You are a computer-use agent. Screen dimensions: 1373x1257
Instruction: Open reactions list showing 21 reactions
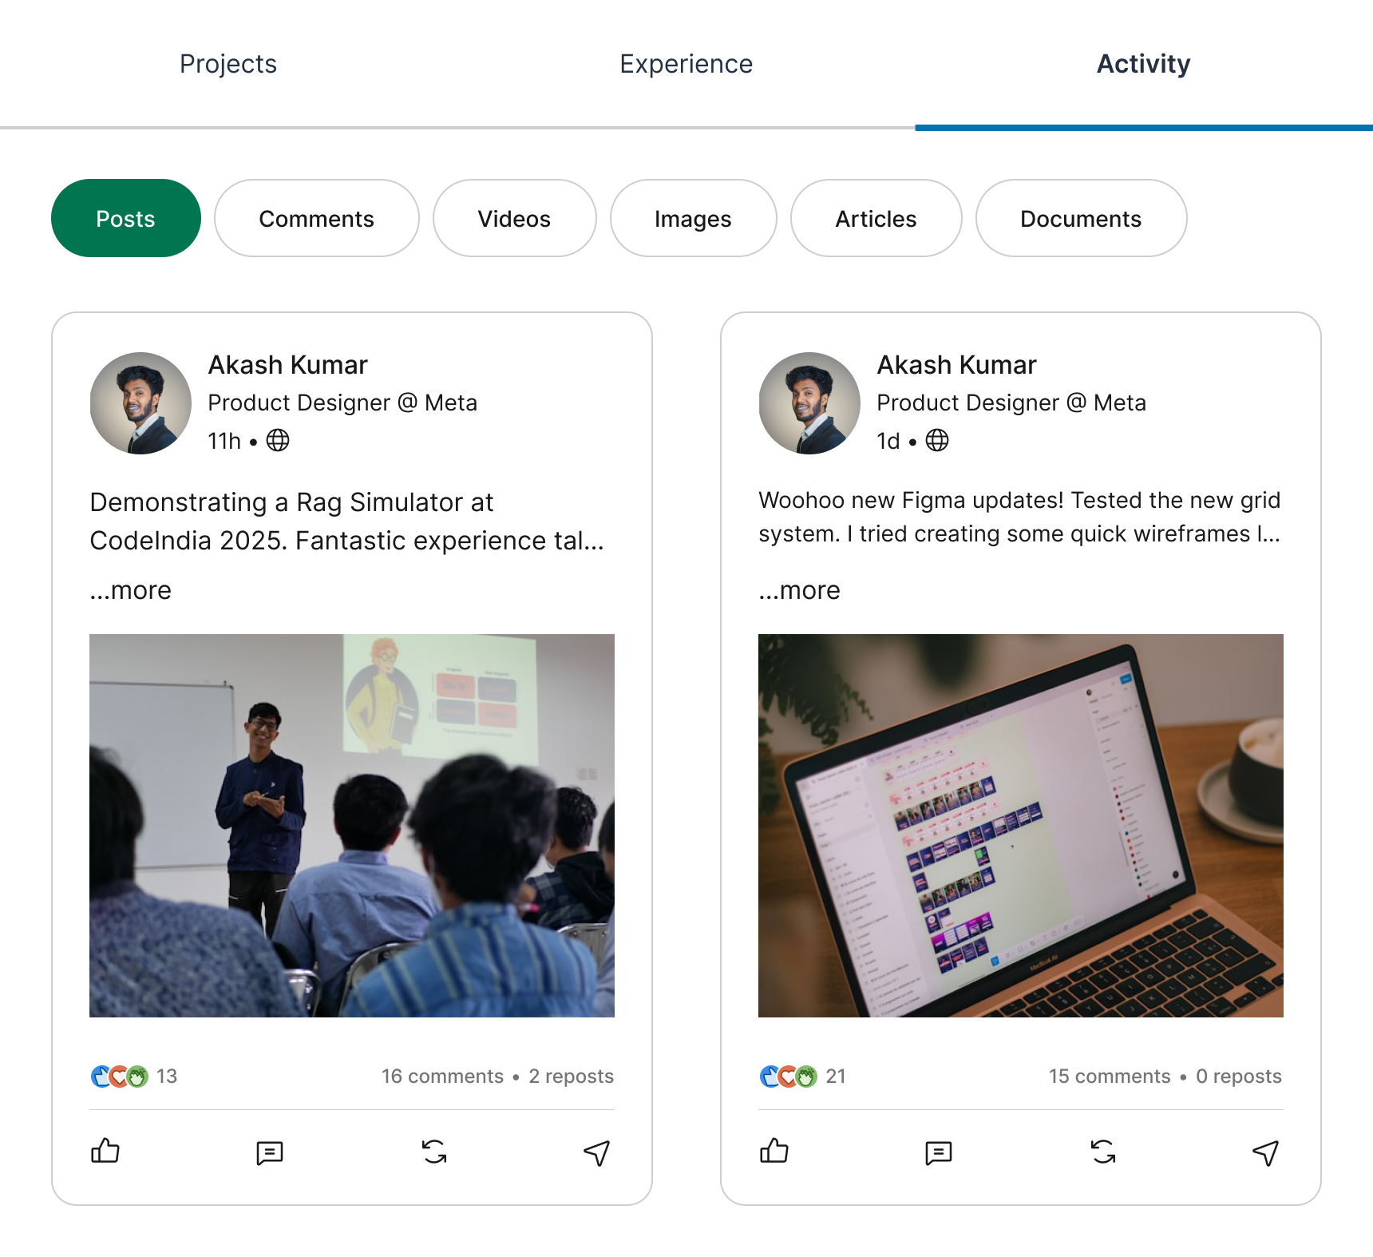click(x=802, y=1077)
